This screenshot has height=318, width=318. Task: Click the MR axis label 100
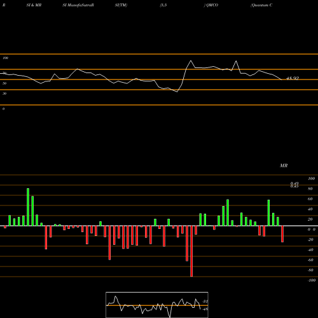311,179
